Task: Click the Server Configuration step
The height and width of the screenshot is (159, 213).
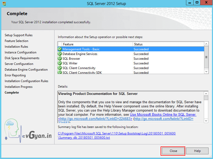Action: click(x=19, y=64)
